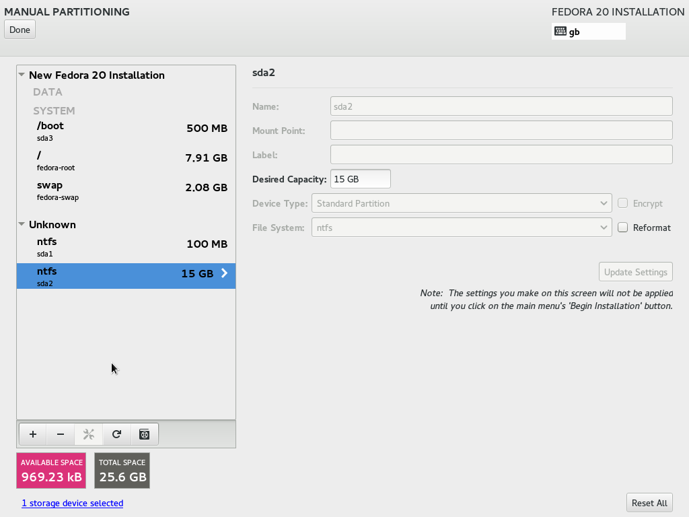This screenshot has height=517, width=689.
Task: Select the /boot sda3 partition entry
Action: pos(126,131)
